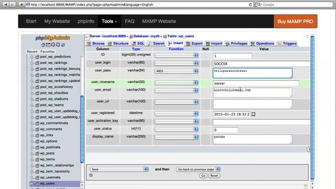Expand the wp_users tree node
Screen dimensions: 336x189
[31, 184]
